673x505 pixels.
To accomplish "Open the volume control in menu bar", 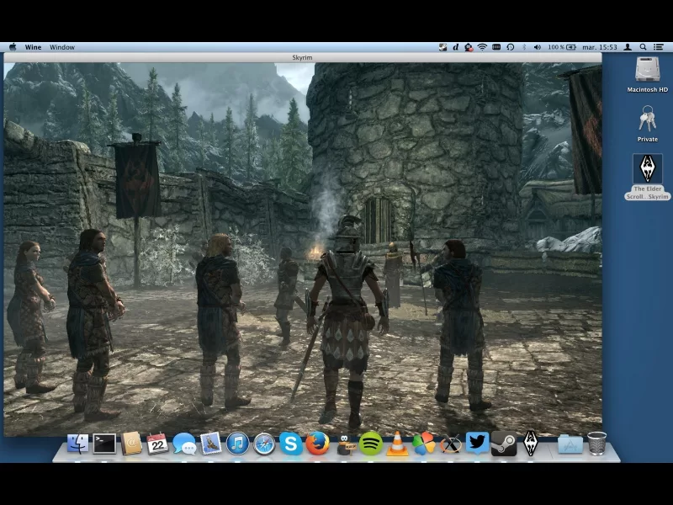I will click(537, 47).
